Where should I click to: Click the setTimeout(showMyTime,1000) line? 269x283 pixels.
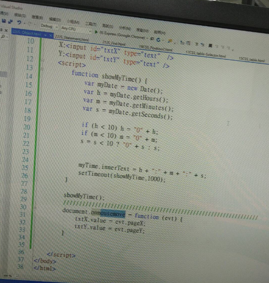(121, 176)
